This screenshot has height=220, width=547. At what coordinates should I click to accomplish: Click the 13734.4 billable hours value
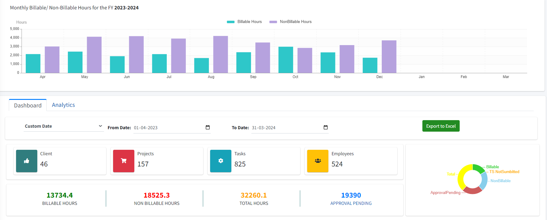point(60,195)
